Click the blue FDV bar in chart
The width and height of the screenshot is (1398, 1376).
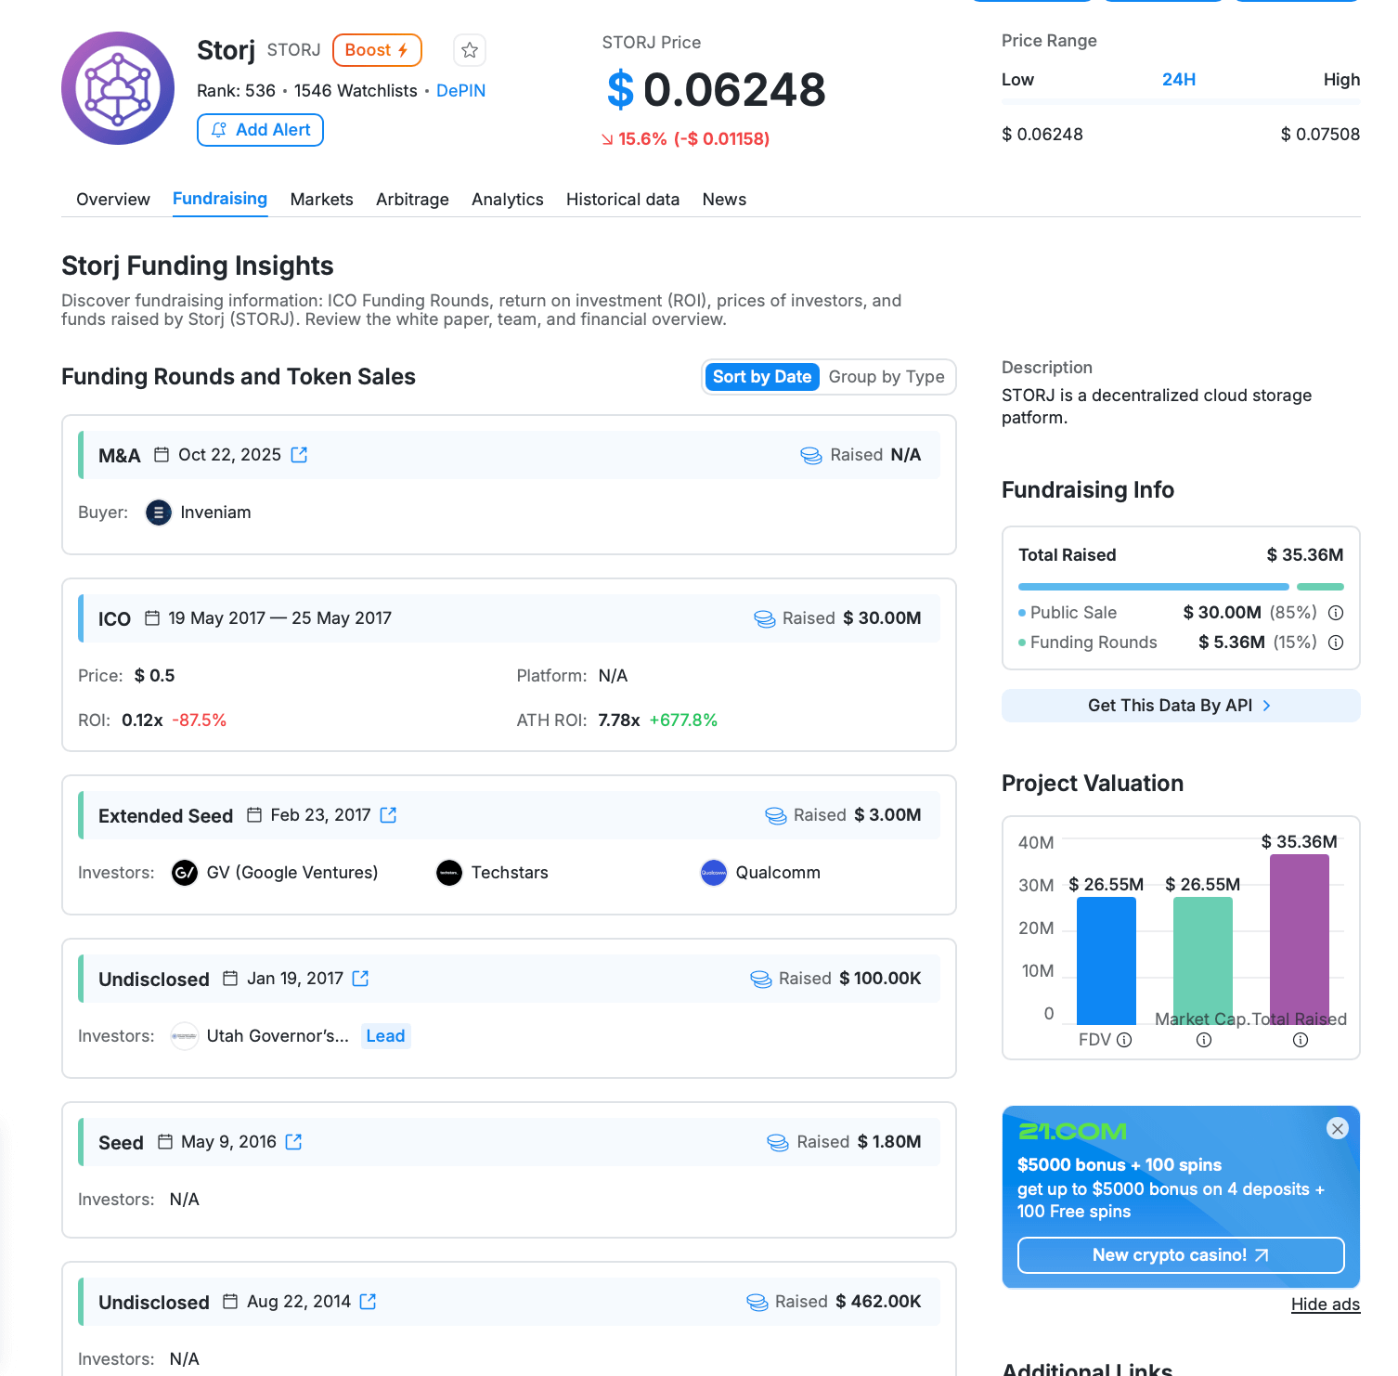coord(1107,961)
